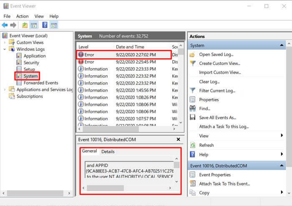The image size is (292, 206).
Task: Click the Create Custom View funnel icon
Action: [193, 63]
